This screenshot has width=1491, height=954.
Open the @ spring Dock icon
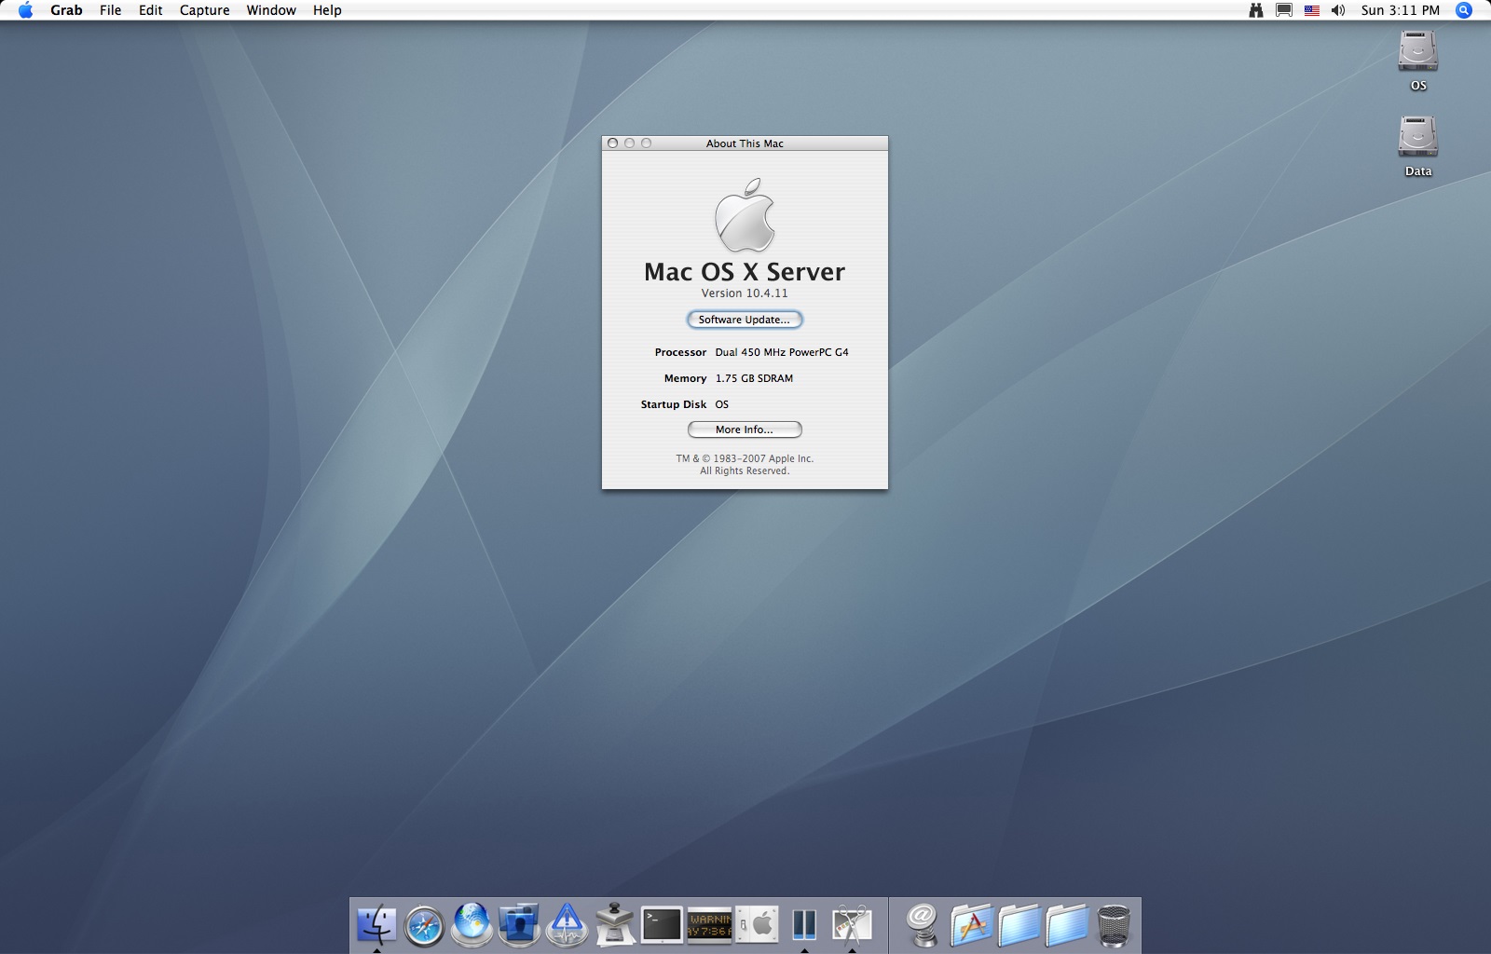(x=923, y=925)
